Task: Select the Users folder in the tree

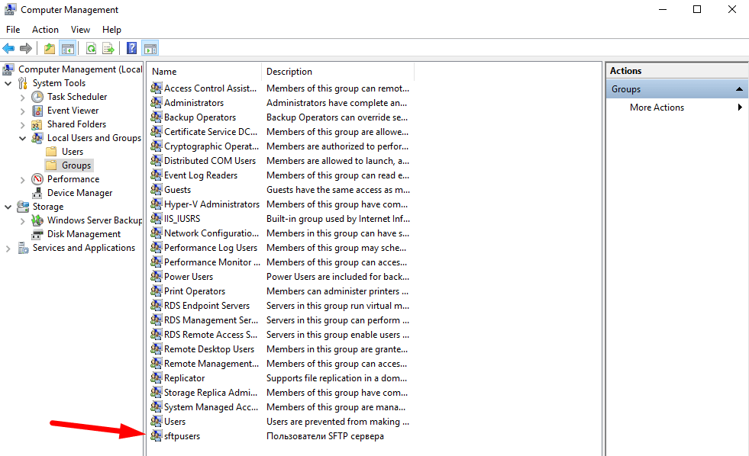Action: click(72, 152)
